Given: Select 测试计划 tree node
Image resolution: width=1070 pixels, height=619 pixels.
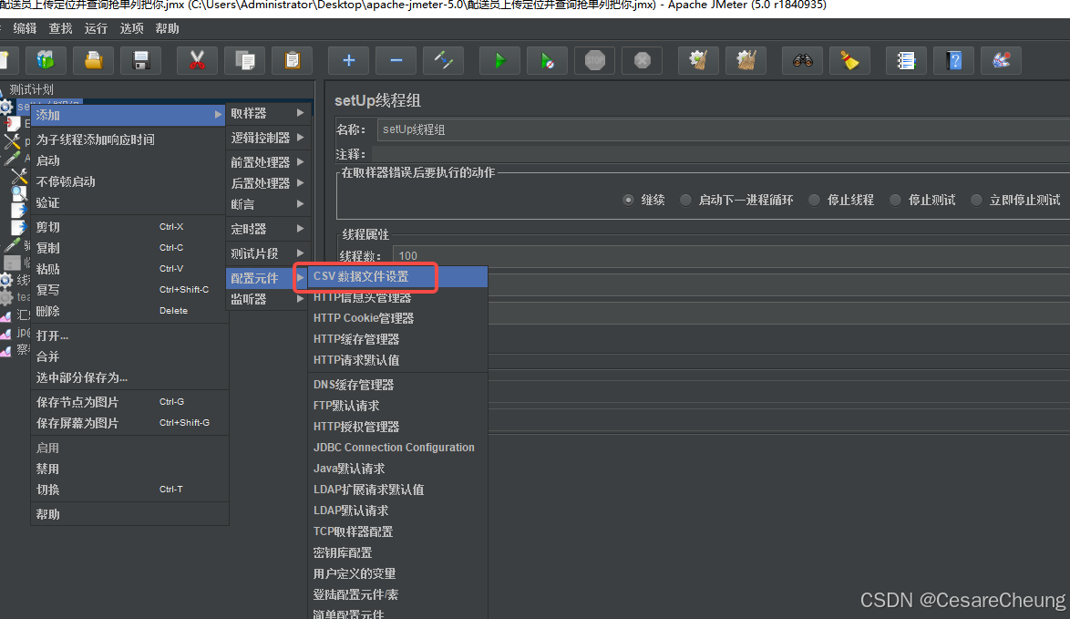Looking at the screenshot, I should coord(31,89).
